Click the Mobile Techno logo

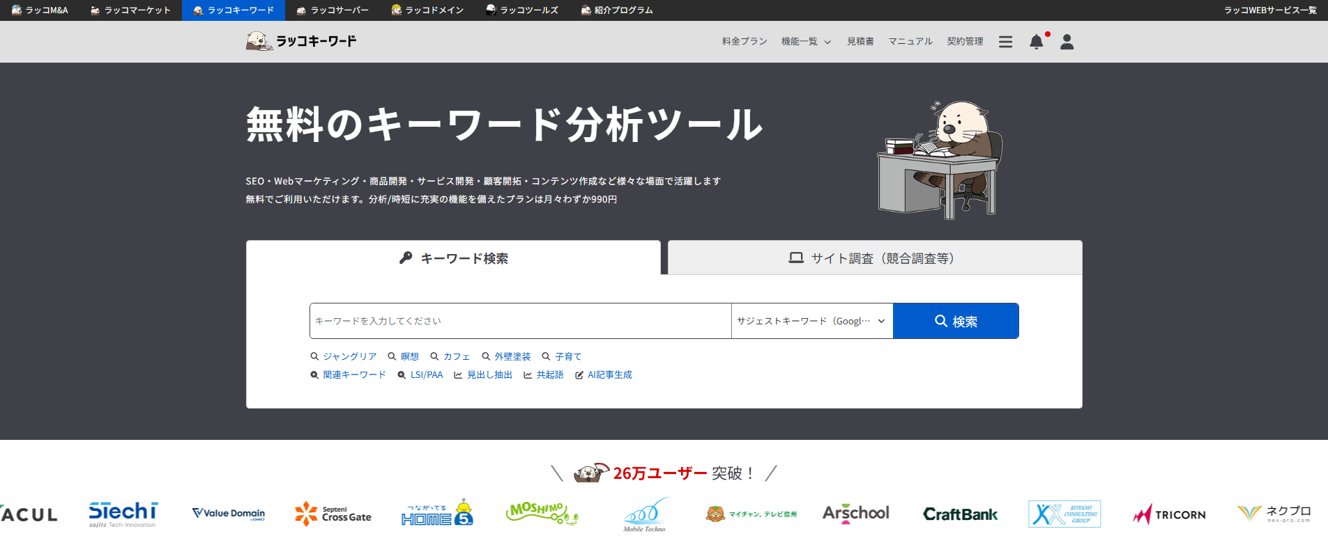pos(646,515)
